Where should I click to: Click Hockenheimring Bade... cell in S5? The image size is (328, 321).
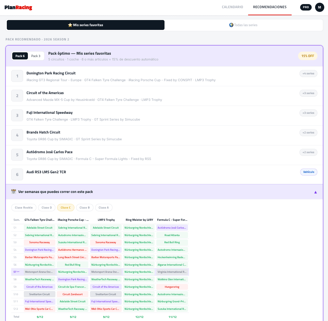172,257
